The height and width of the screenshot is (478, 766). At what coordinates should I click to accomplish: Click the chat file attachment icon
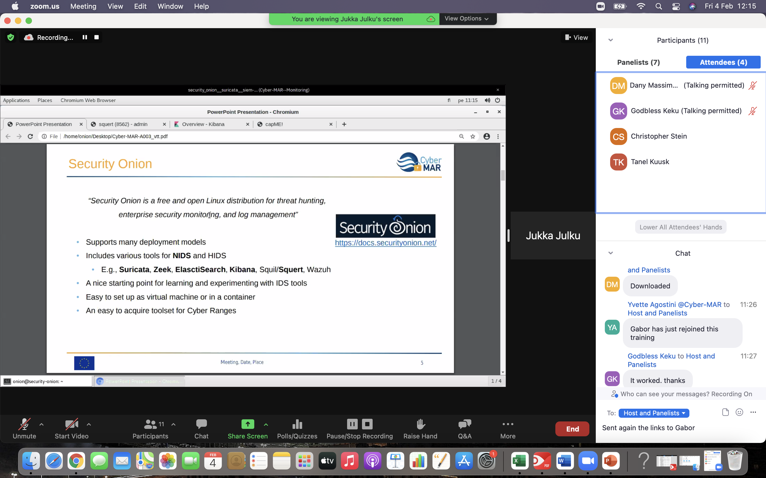(x=725, y=412)
